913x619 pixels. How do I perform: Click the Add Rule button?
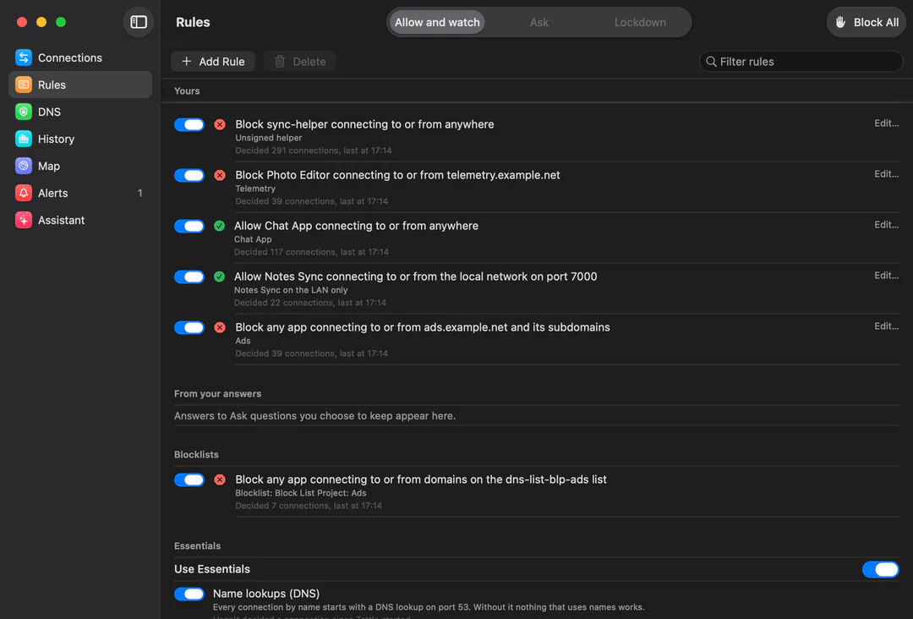213,61
